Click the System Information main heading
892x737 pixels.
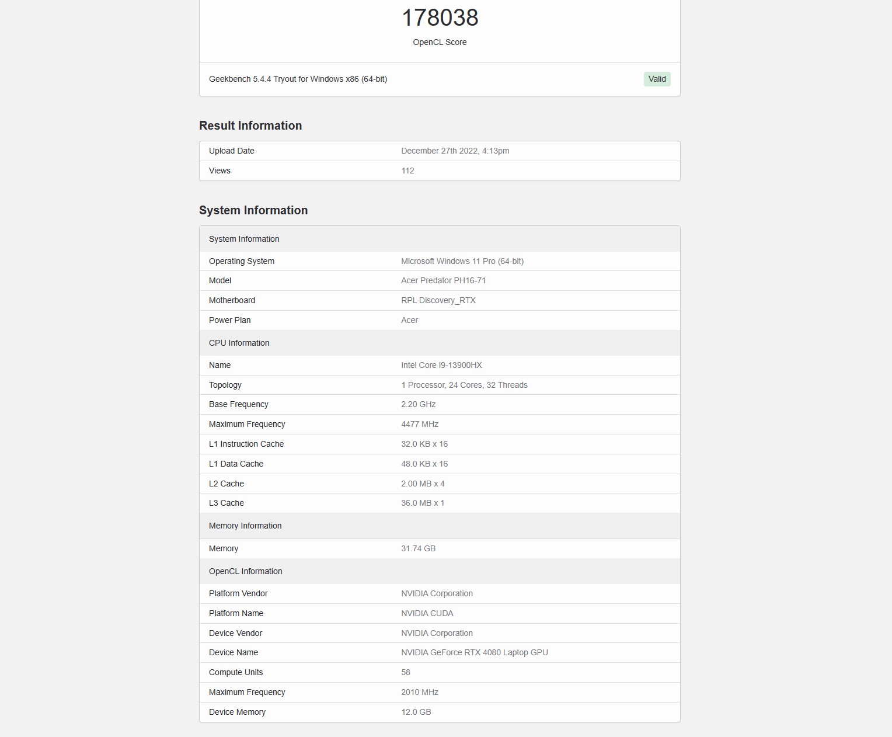click(x=253, y=210)
